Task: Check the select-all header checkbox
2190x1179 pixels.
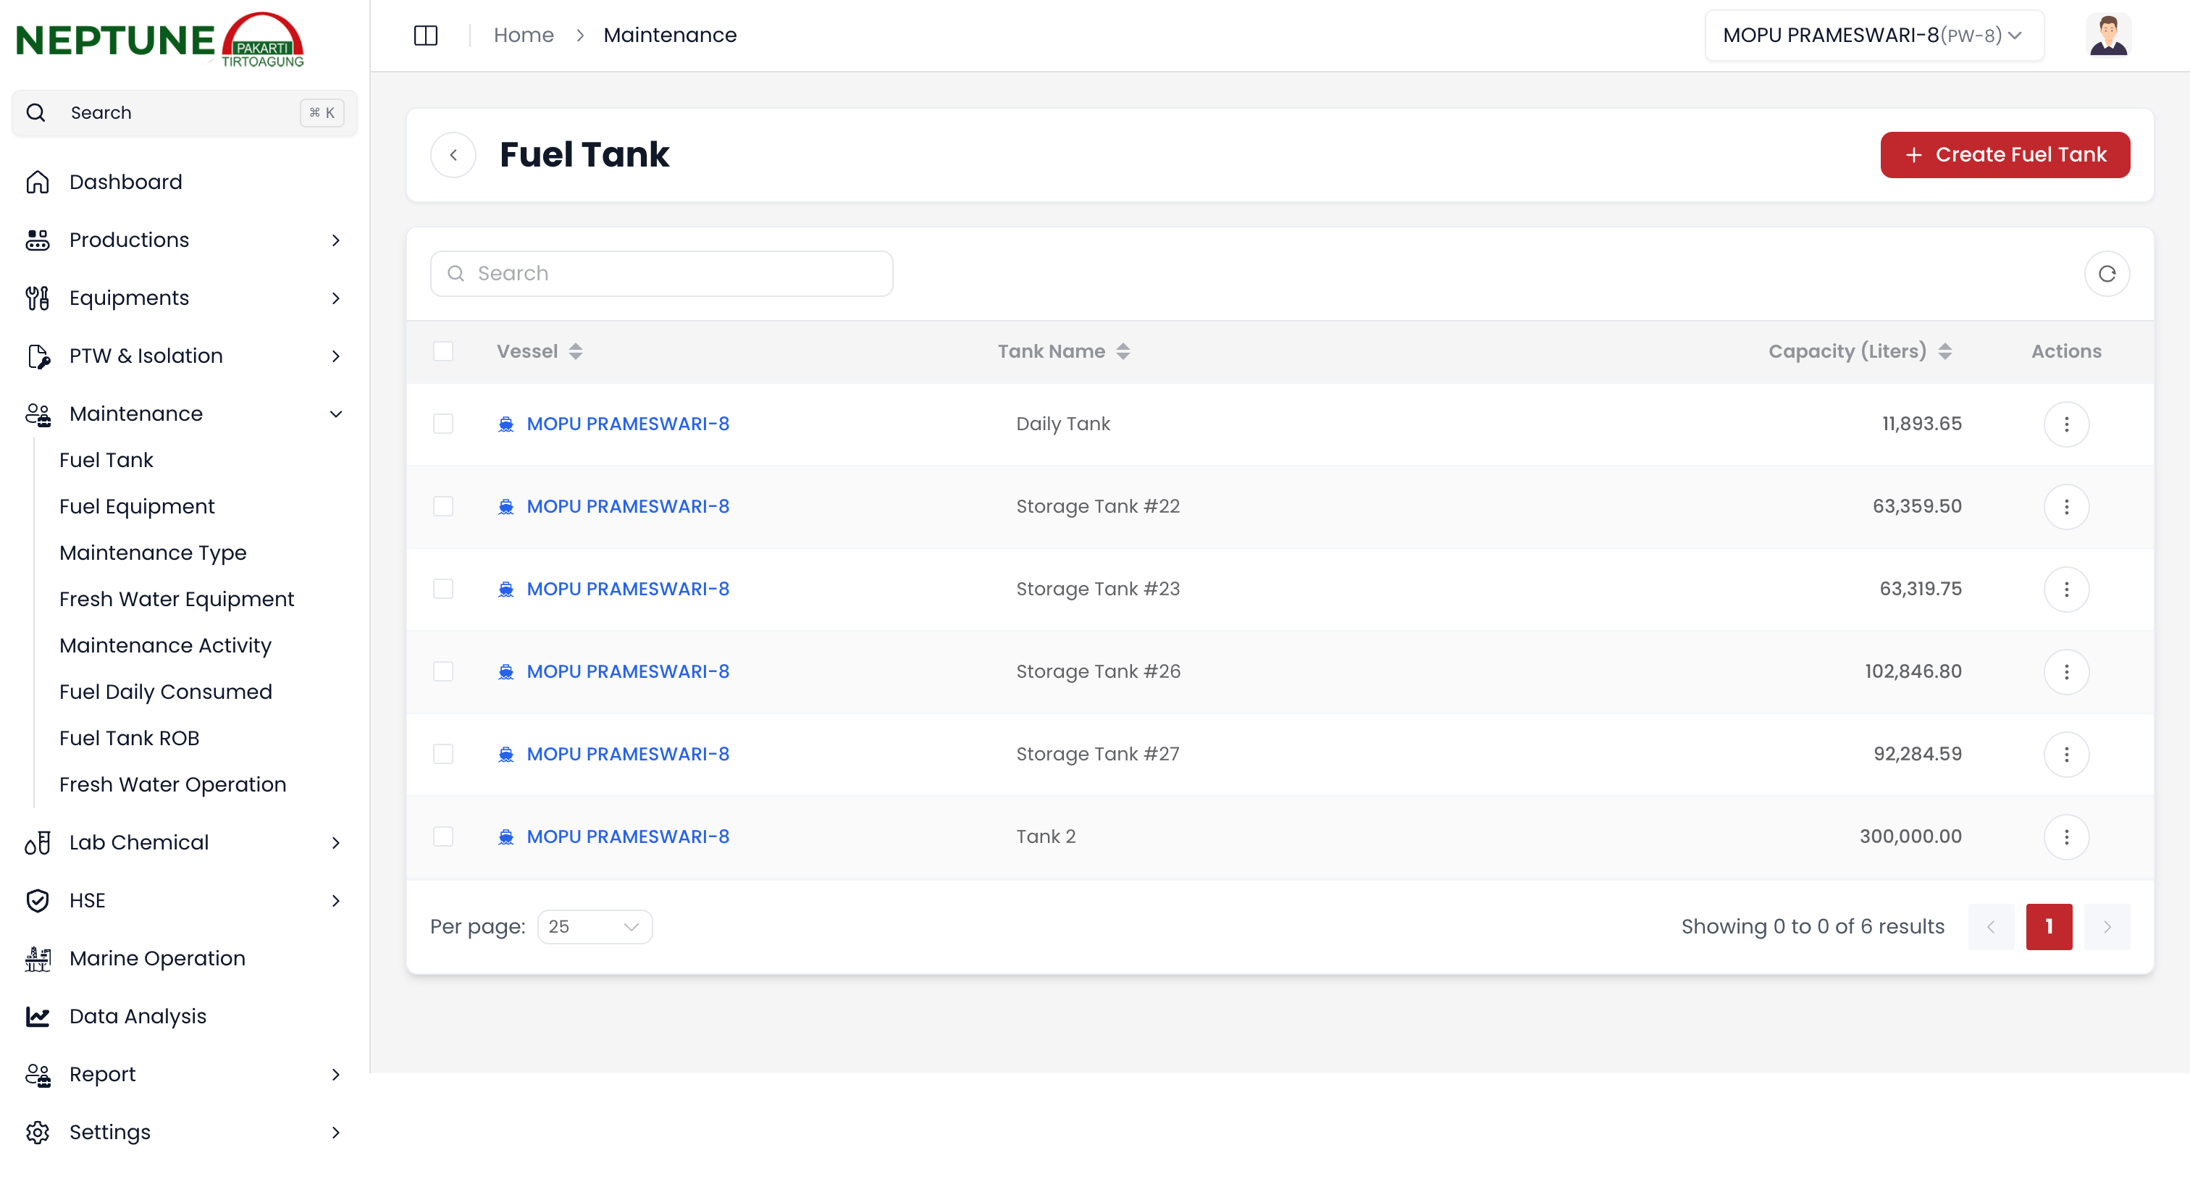Action: (x=443, y=351)
